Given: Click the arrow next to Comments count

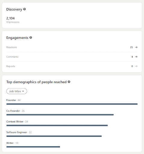Looking at the screenshot, I should 136,57.
